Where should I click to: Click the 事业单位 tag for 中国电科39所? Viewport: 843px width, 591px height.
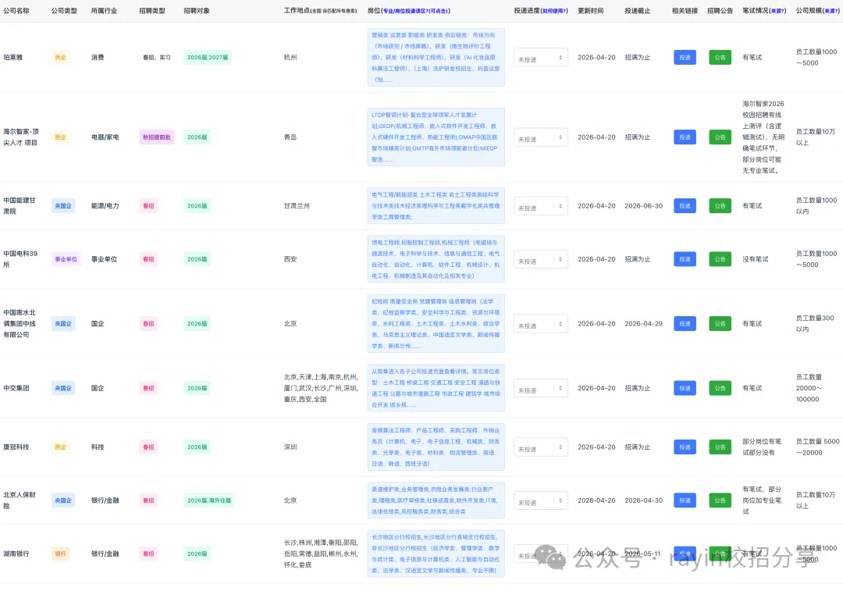(66, 259)
